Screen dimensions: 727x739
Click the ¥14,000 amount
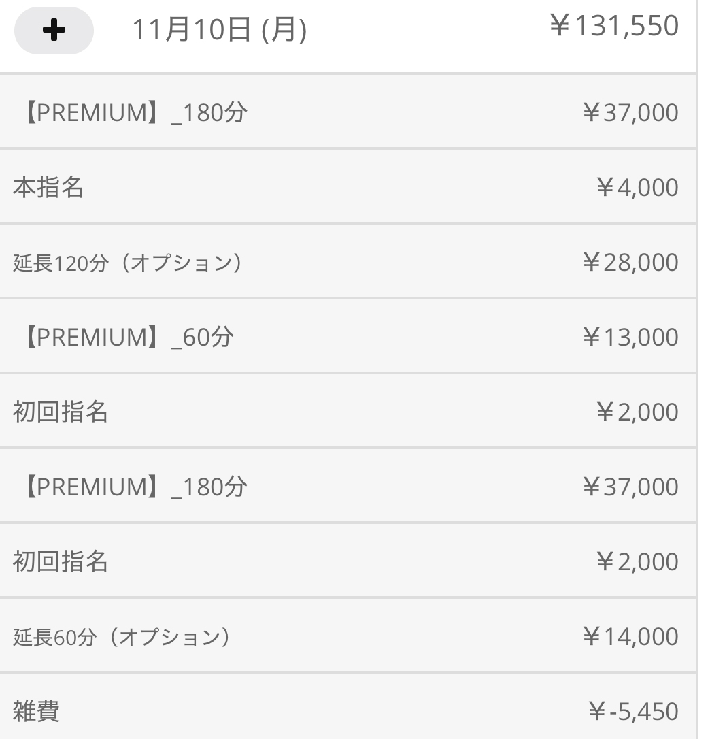click(630, 637)
